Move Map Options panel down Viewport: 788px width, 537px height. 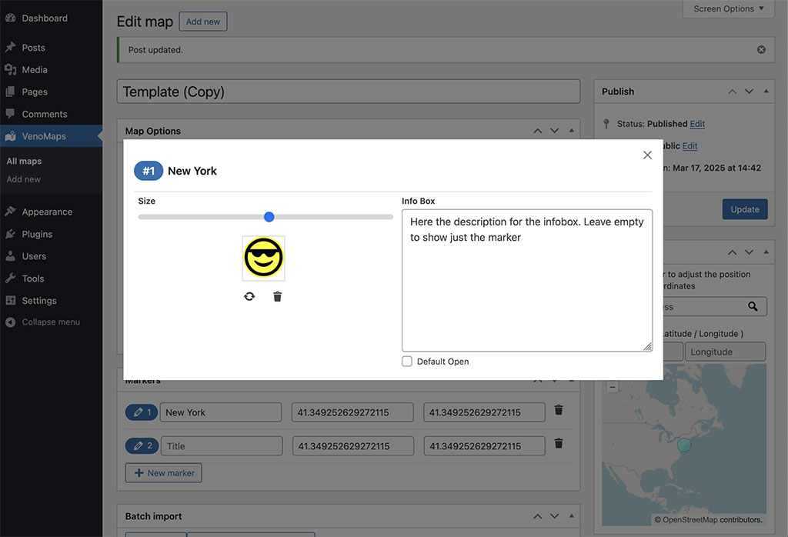coord(555,131)
